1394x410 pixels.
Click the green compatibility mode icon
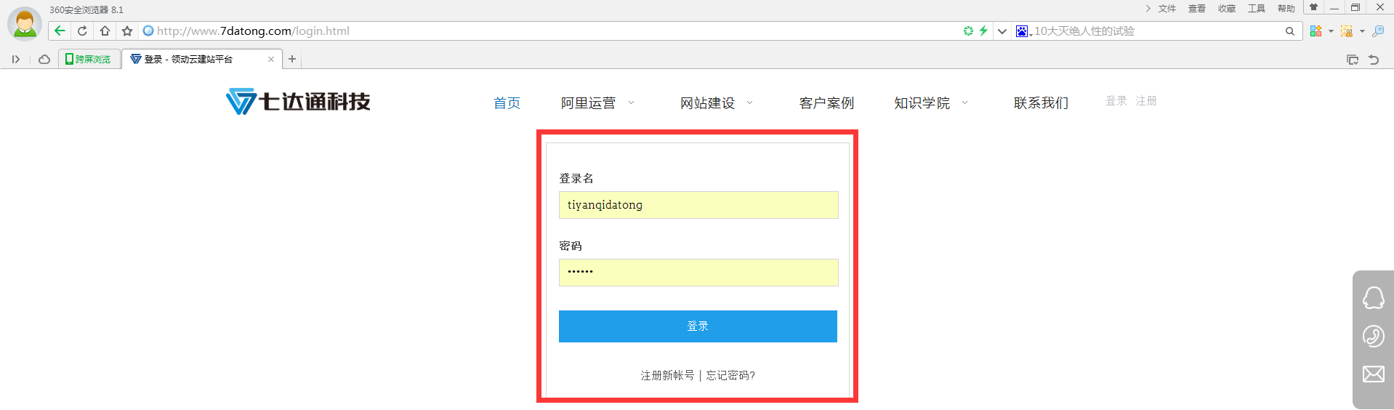(x=968, y=31)
